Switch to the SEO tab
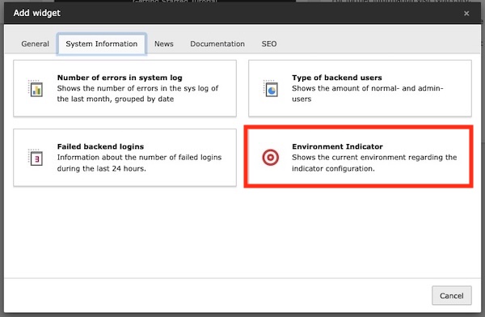 [269, 44]
